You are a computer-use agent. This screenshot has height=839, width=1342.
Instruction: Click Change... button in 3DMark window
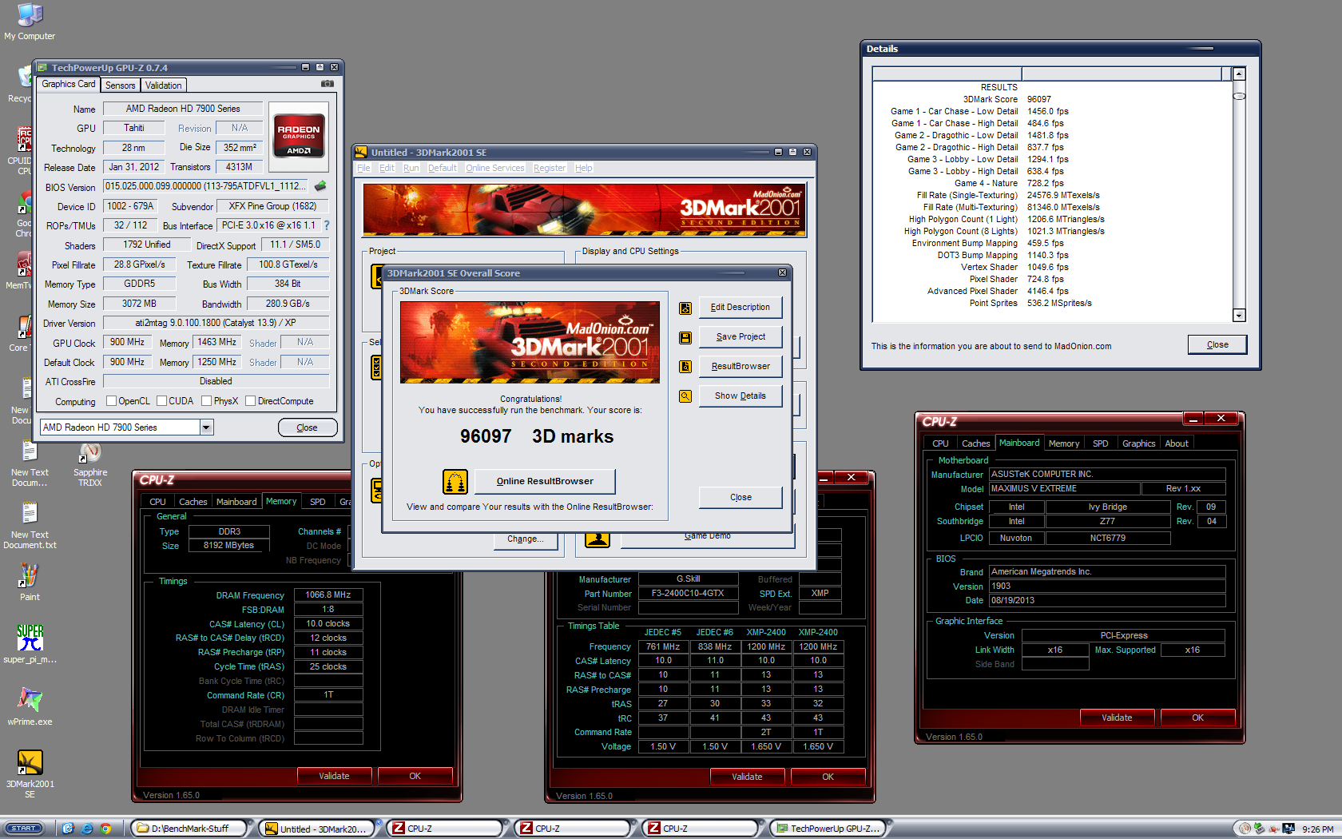tap(525, 539)
